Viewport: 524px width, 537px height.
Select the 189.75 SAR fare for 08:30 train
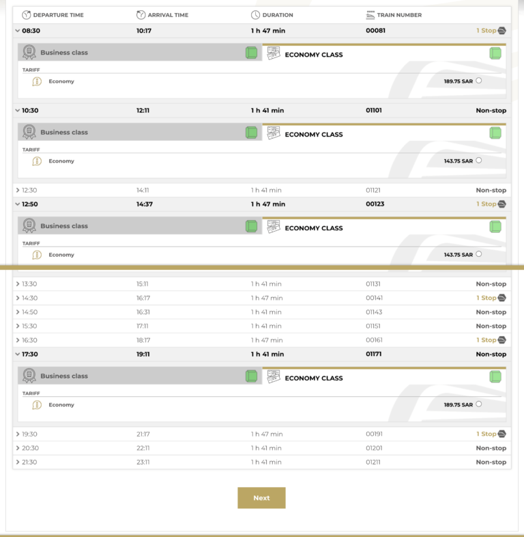click(x=478, y=81)
